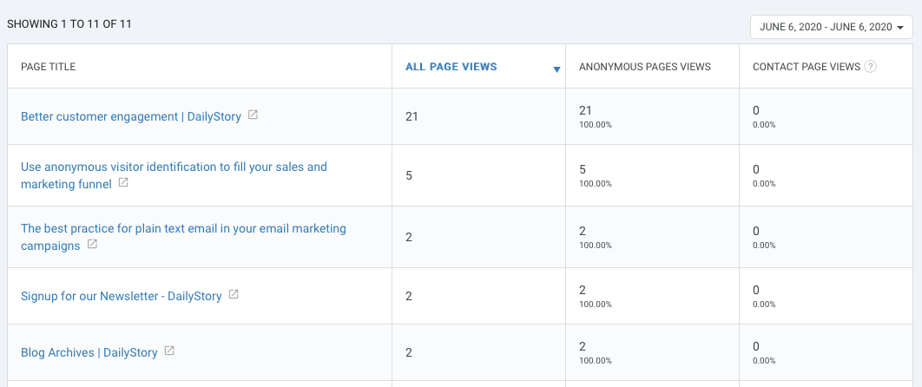Open best practice for plain text email link
Screen dimensions: 922x387
pyautogui.click(x=183, y=237)
